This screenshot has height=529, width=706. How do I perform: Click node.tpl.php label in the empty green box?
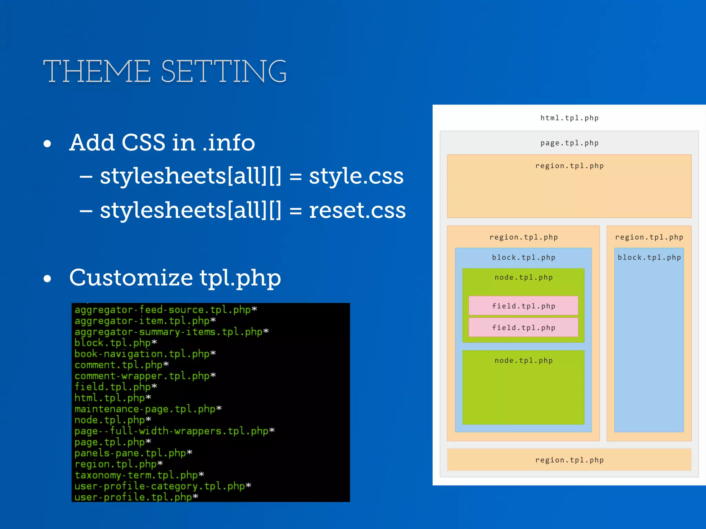coord(524,361)
